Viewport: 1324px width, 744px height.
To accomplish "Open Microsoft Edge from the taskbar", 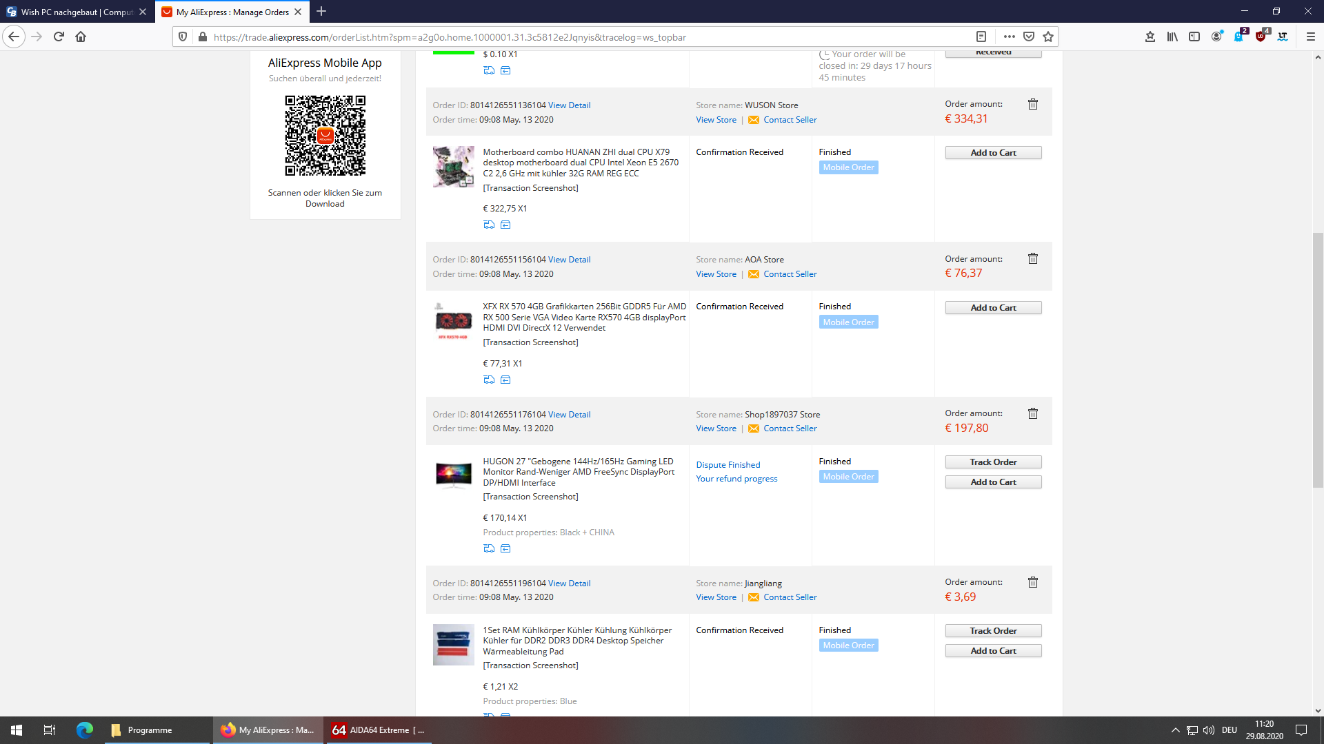I will click(x=85, y=730).
